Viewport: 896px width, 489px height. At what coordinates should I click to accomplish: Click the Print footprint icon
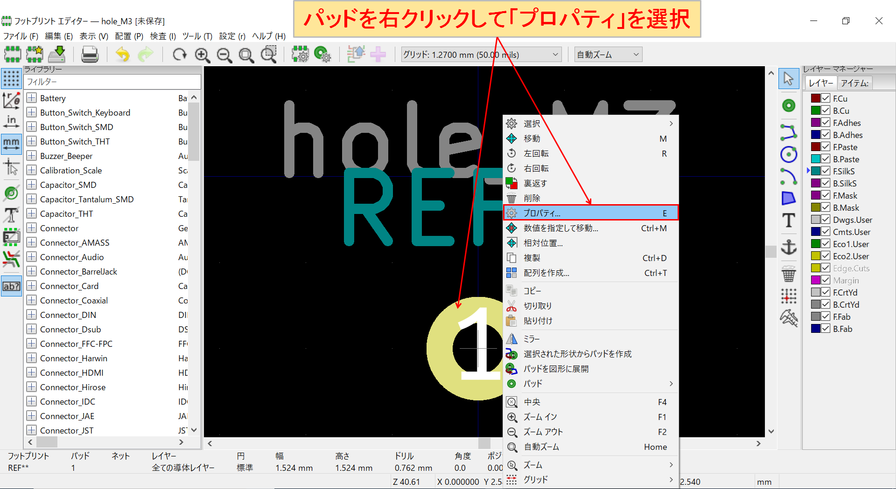90,54
